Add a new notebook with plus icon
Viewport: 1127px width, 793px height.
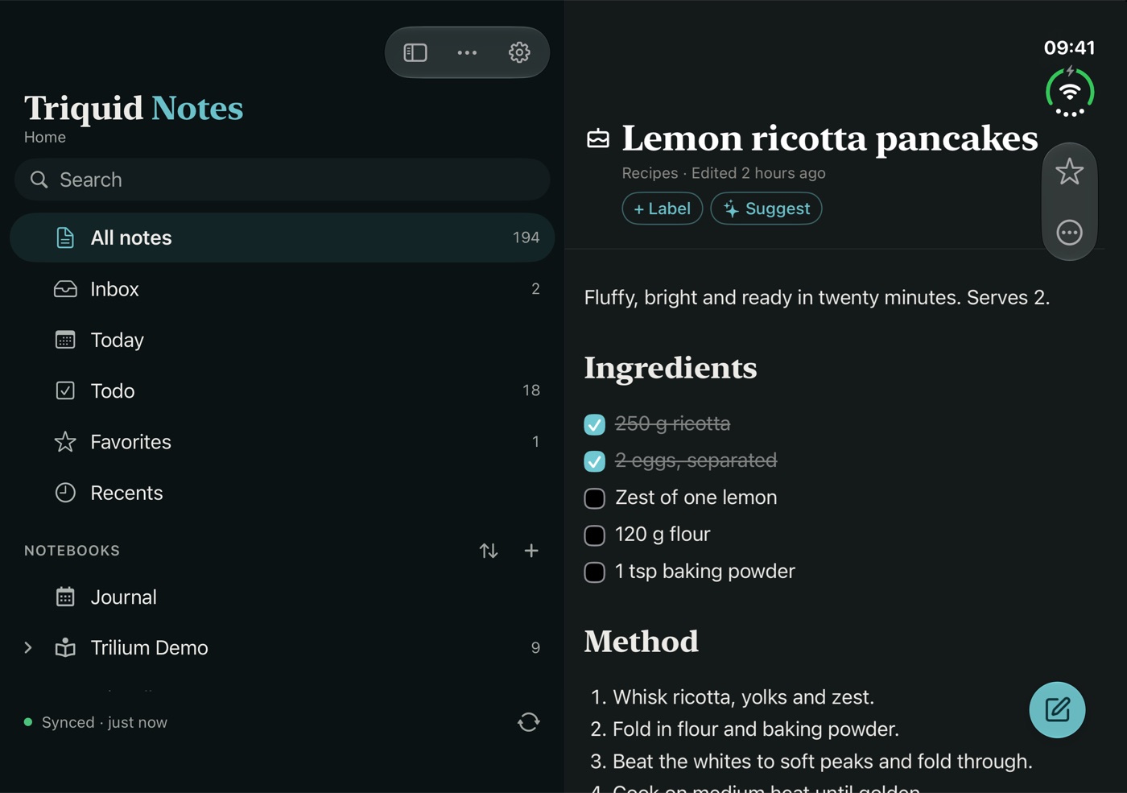coord(531,551)
